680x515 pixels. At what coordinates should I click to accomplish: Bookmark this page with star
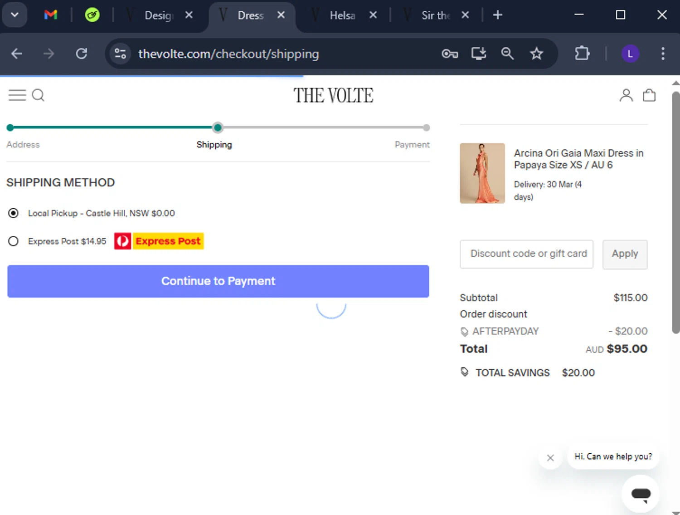tap(537, 54)
